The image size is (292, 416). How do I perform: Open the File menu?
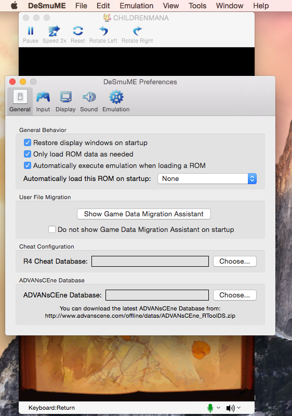(x=81, y=6)
